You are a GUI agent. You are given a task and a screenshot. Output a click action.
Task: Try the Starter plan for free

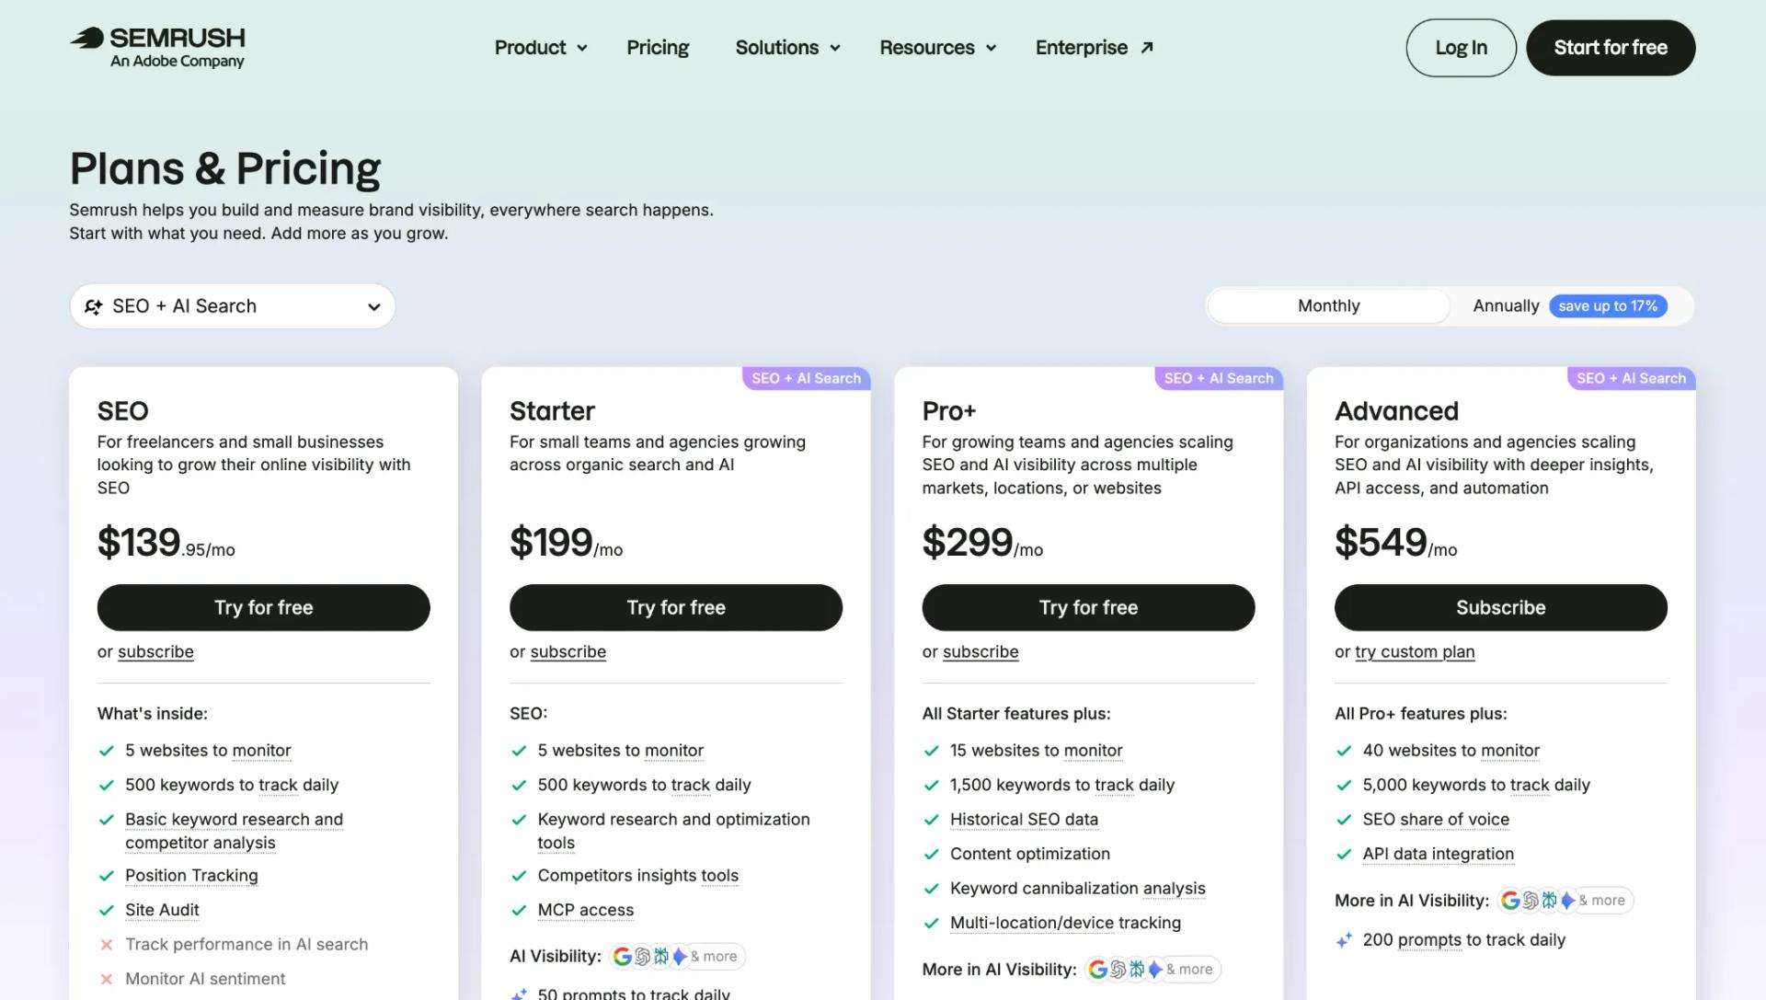click(x=676, y=607)
